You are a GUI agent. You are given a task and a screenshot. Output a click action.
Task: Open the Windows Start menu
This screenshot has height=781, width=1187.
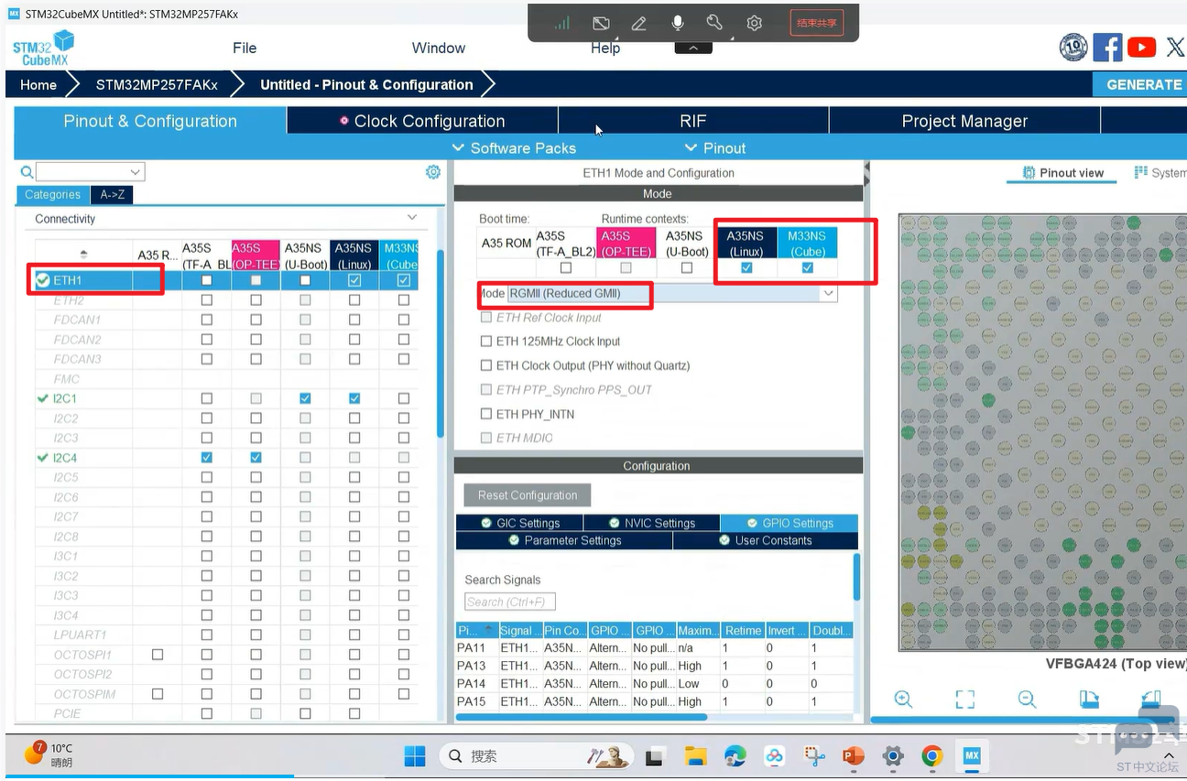point(415,756)
